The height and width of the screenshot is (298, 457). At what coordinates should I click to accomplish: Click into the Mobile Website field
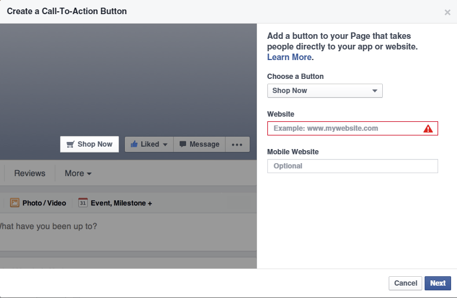(x=352, y=166)
